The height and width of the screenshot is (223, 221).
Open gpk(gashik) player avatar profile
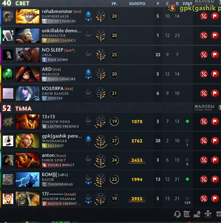pyautogui.click(x=8, y=141)
